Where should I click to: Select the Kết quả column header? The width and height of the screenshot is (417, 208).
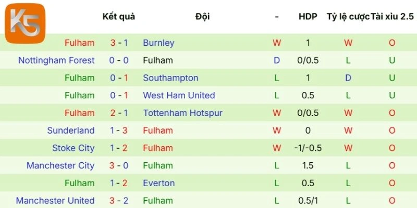pyautogui.click(x=119, y=17)
